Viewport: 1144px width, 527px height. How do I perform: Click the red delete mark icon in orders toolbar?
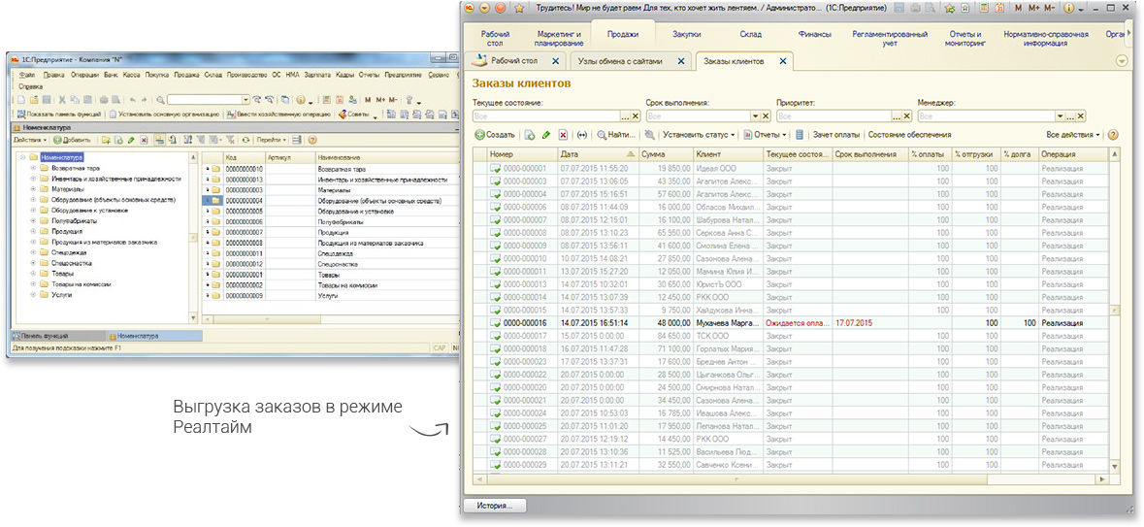click(562, 135)
